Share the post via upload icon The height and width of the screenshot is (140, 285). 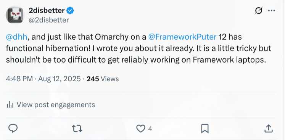[x=269, y=129]
